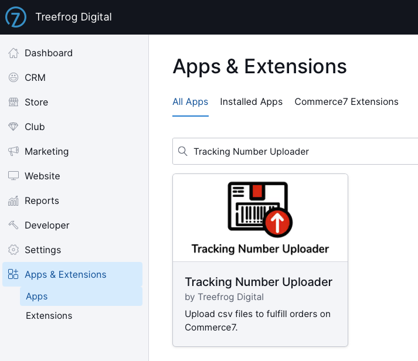Viewport: 418px width, 361px height.
Task: Switch to the Installed Apps tab
Action: [251, 102]
